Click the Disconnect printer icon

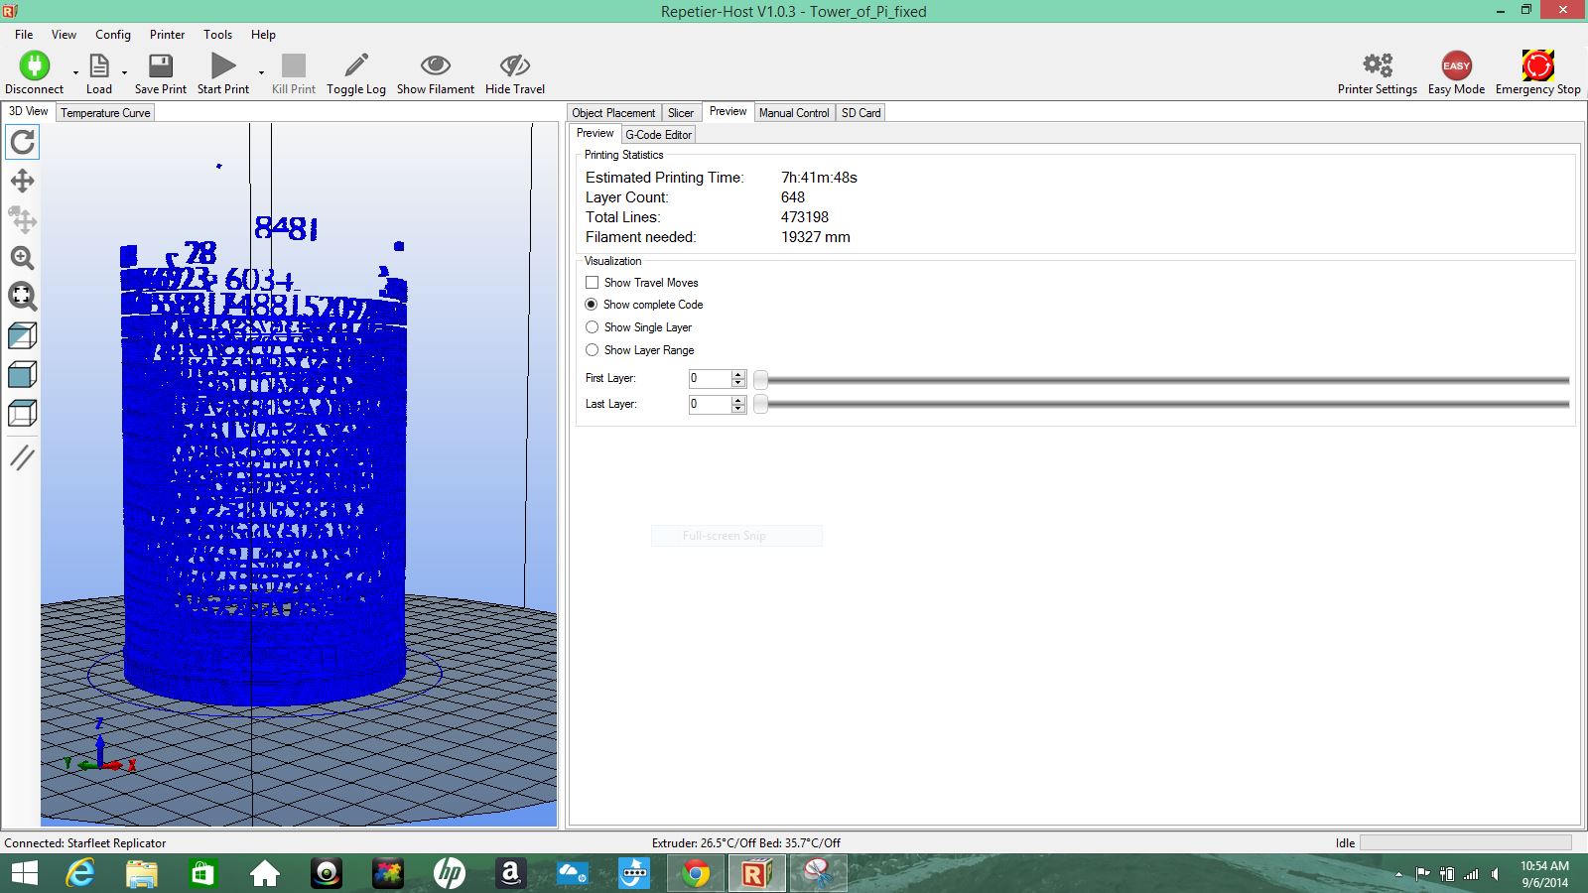click(34, 66)
